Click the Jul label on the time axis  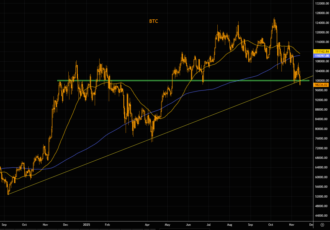[x=209, y=224]
